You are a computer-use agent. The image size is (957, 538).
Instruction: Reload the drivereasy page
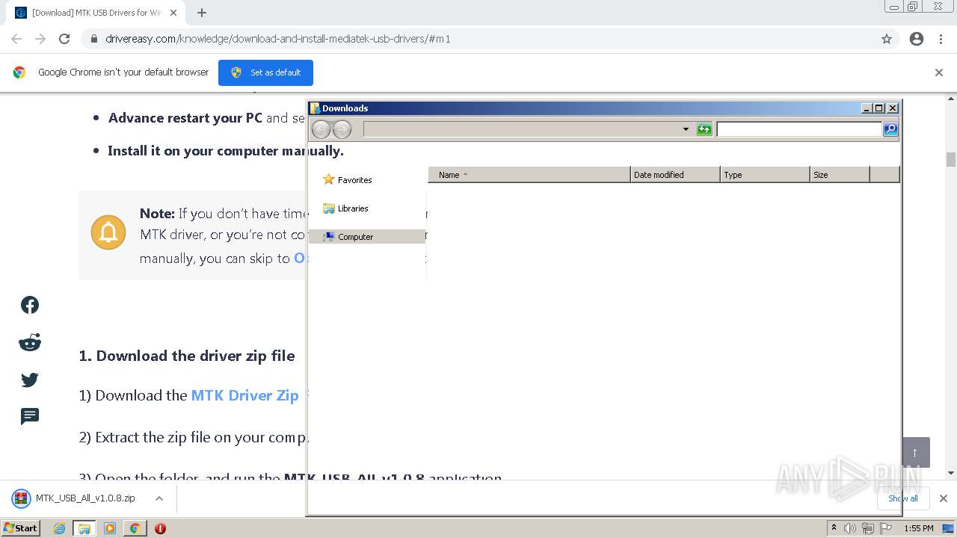coord(64,39)
